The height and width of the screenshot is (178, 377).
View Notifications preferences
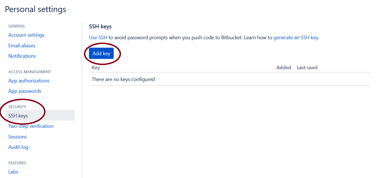point(22,56)
